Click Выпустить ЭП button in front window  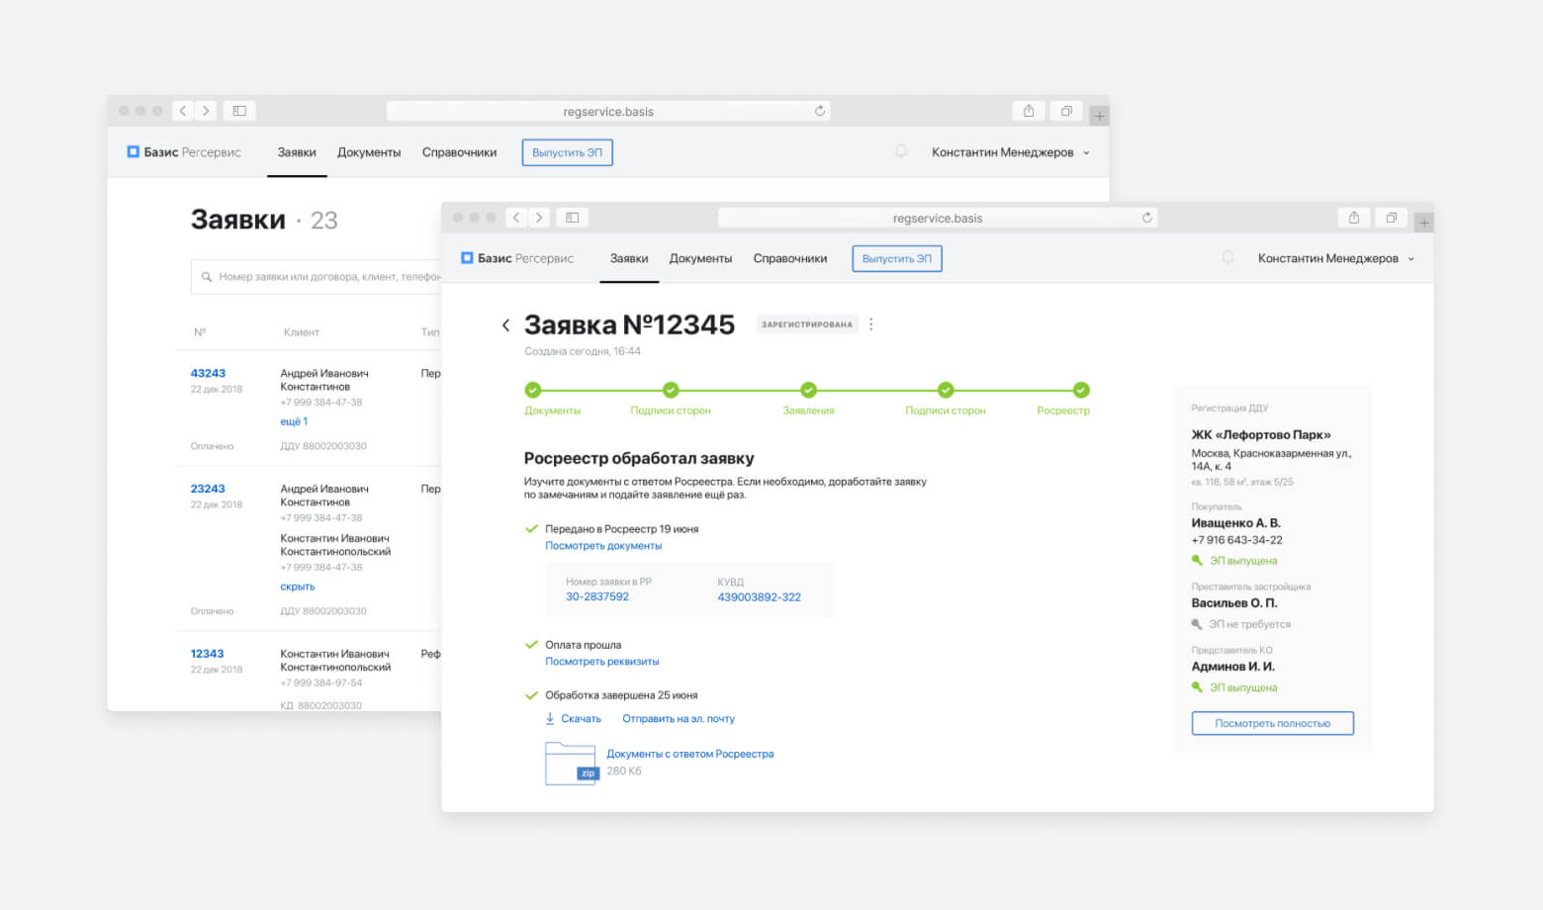pos(897,258)
